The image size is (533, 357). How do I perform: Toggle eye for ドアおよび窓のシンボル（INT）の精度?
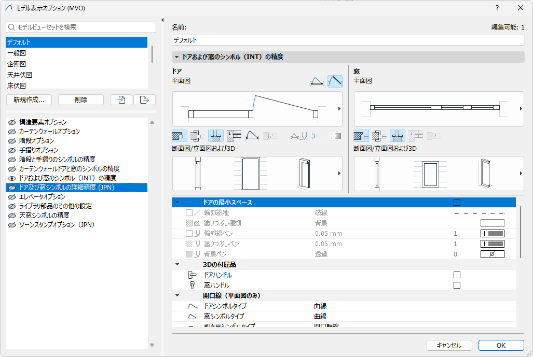pos(12,178)
